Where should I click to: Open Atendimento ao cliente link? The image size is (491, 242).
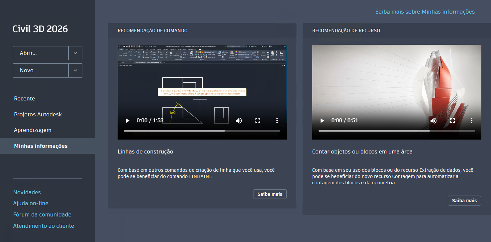tap(44, 226)
